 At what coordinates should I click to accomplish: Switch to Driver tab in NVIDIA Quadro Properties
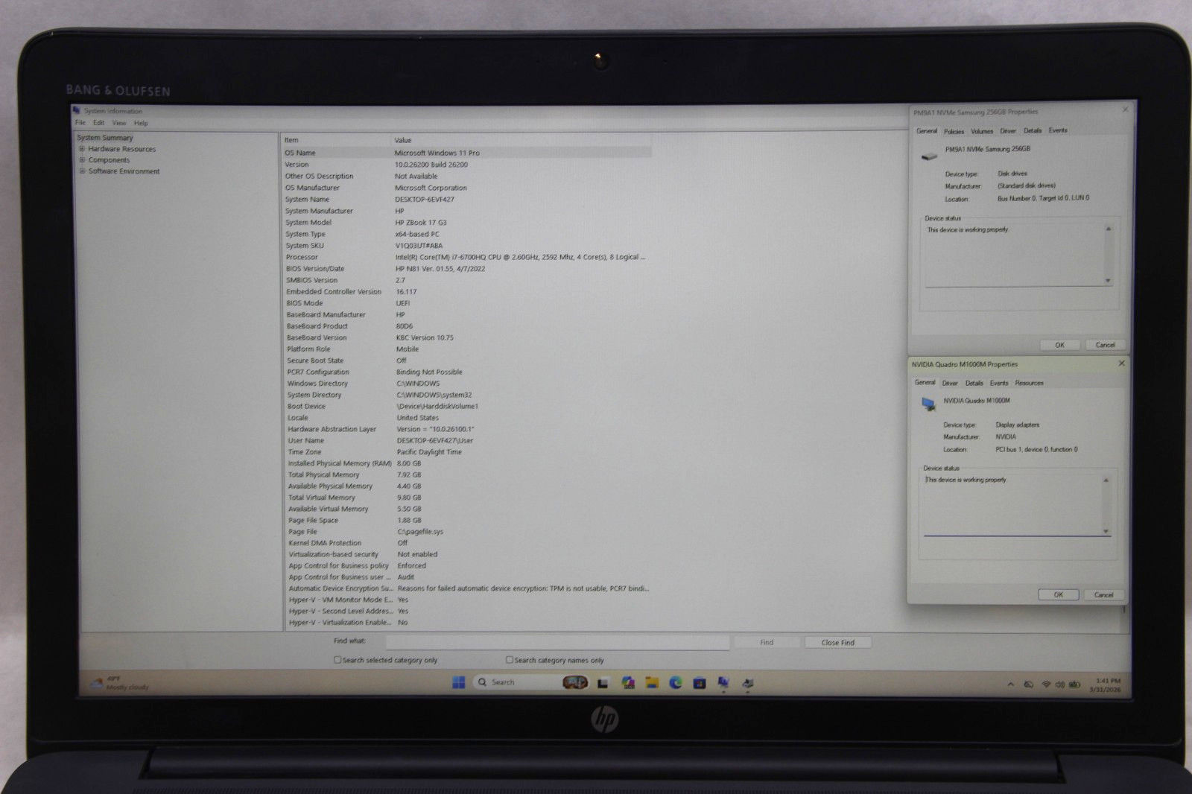pyautogui.click(x=950, y=383)
